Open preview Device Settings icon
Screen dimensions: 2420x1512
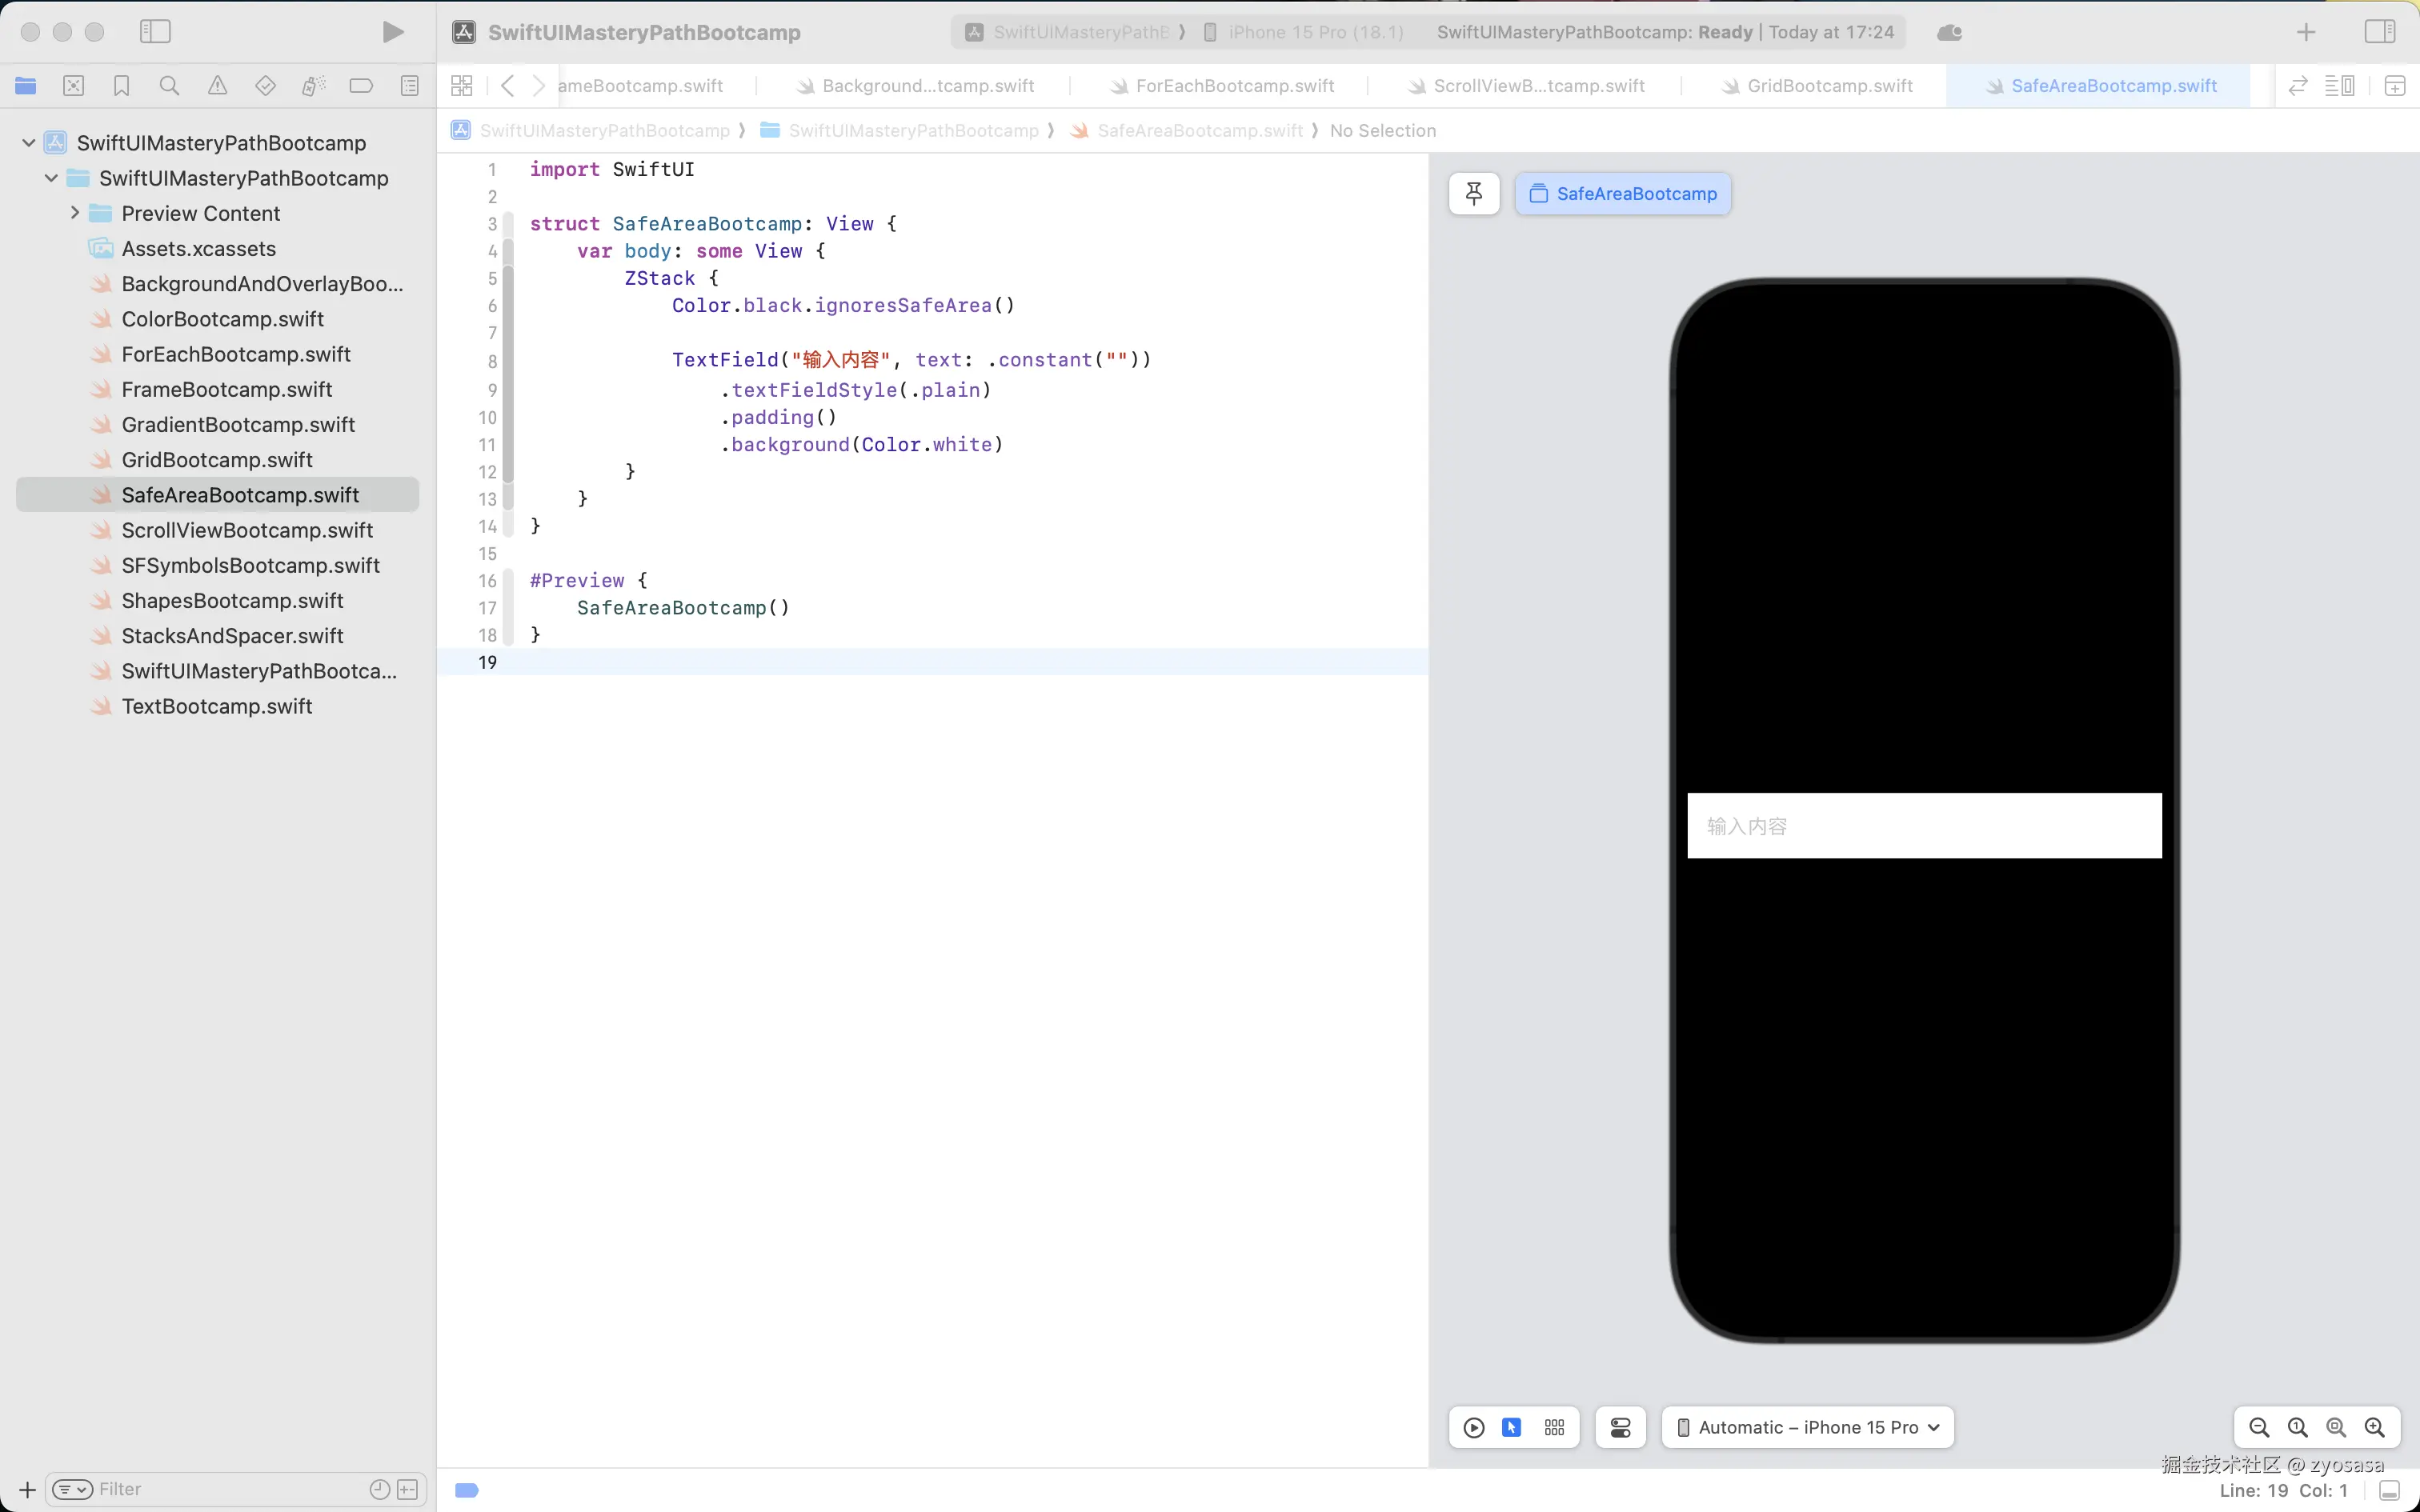pyautogui.click(x=1620, y=1427)
